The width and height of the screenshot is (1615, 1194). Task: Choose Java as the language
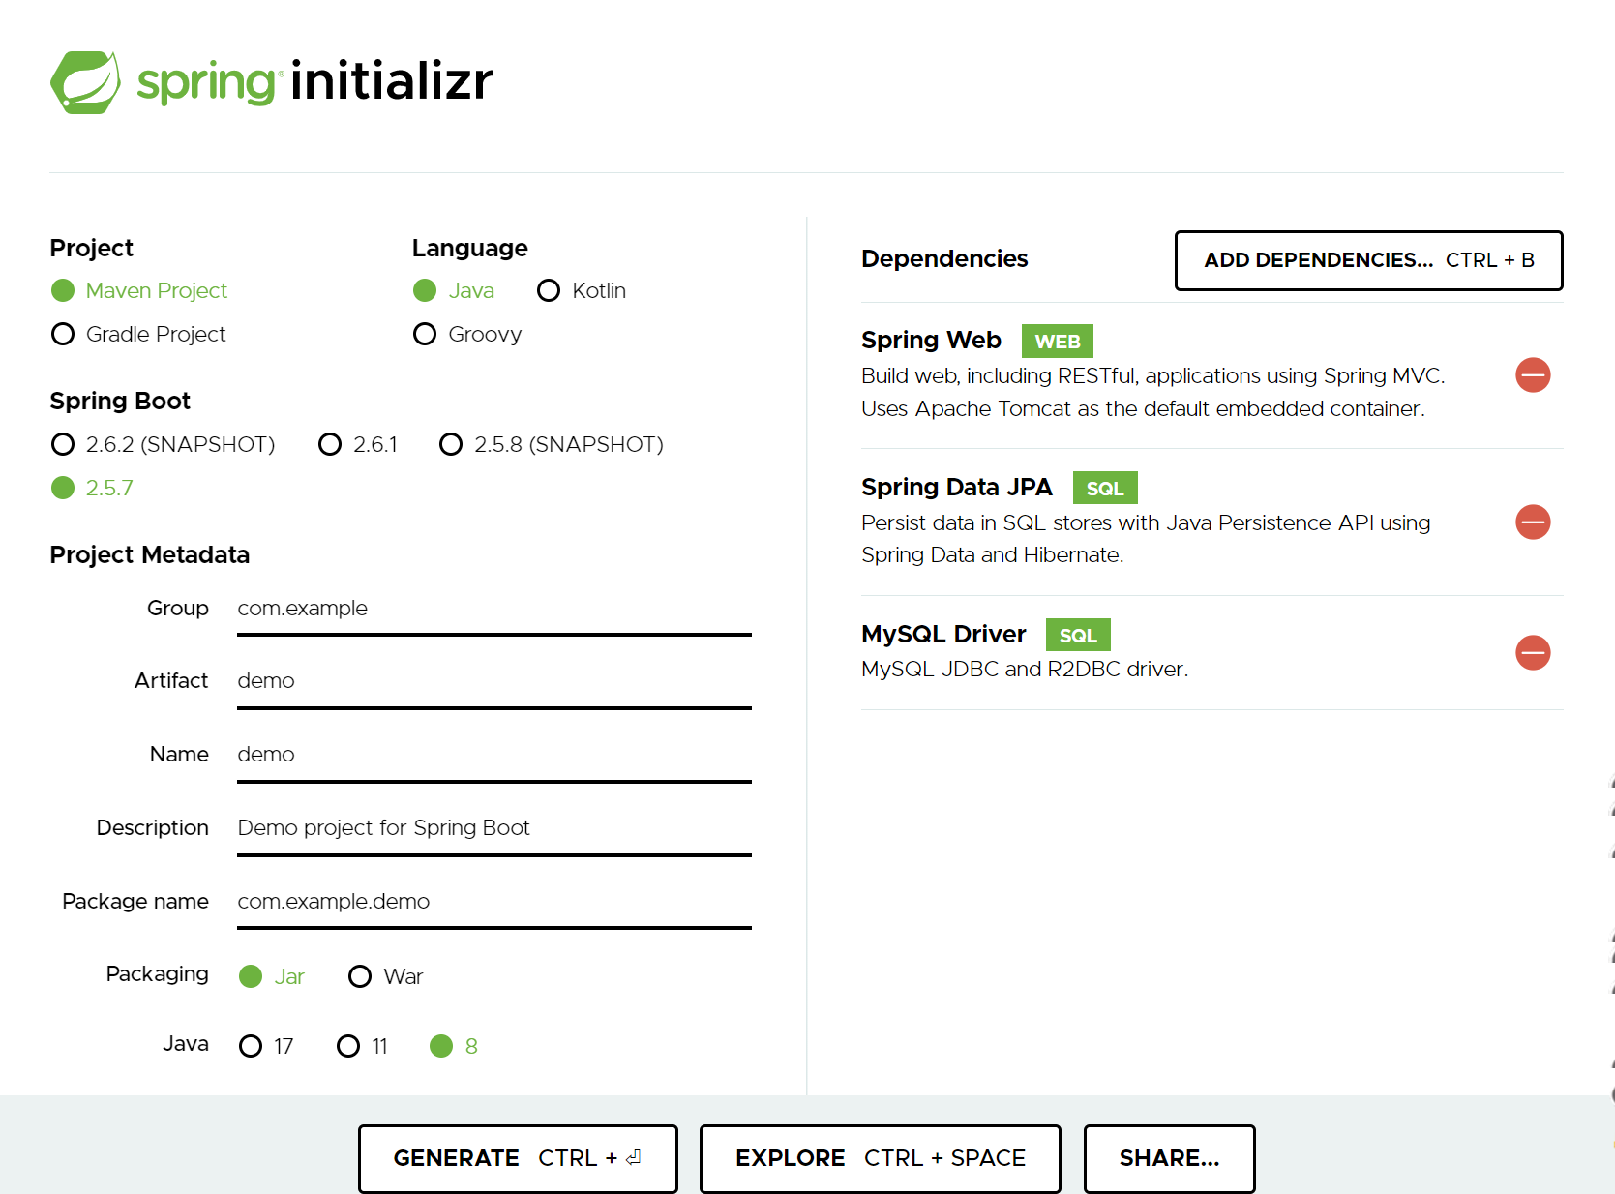point(454,290)
